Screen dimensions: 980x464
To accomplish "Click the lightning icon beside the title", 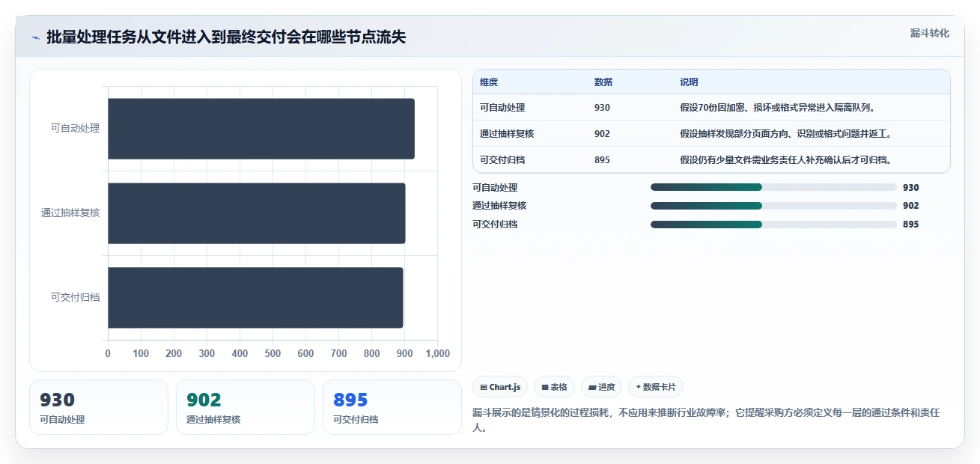I will 35,37.
